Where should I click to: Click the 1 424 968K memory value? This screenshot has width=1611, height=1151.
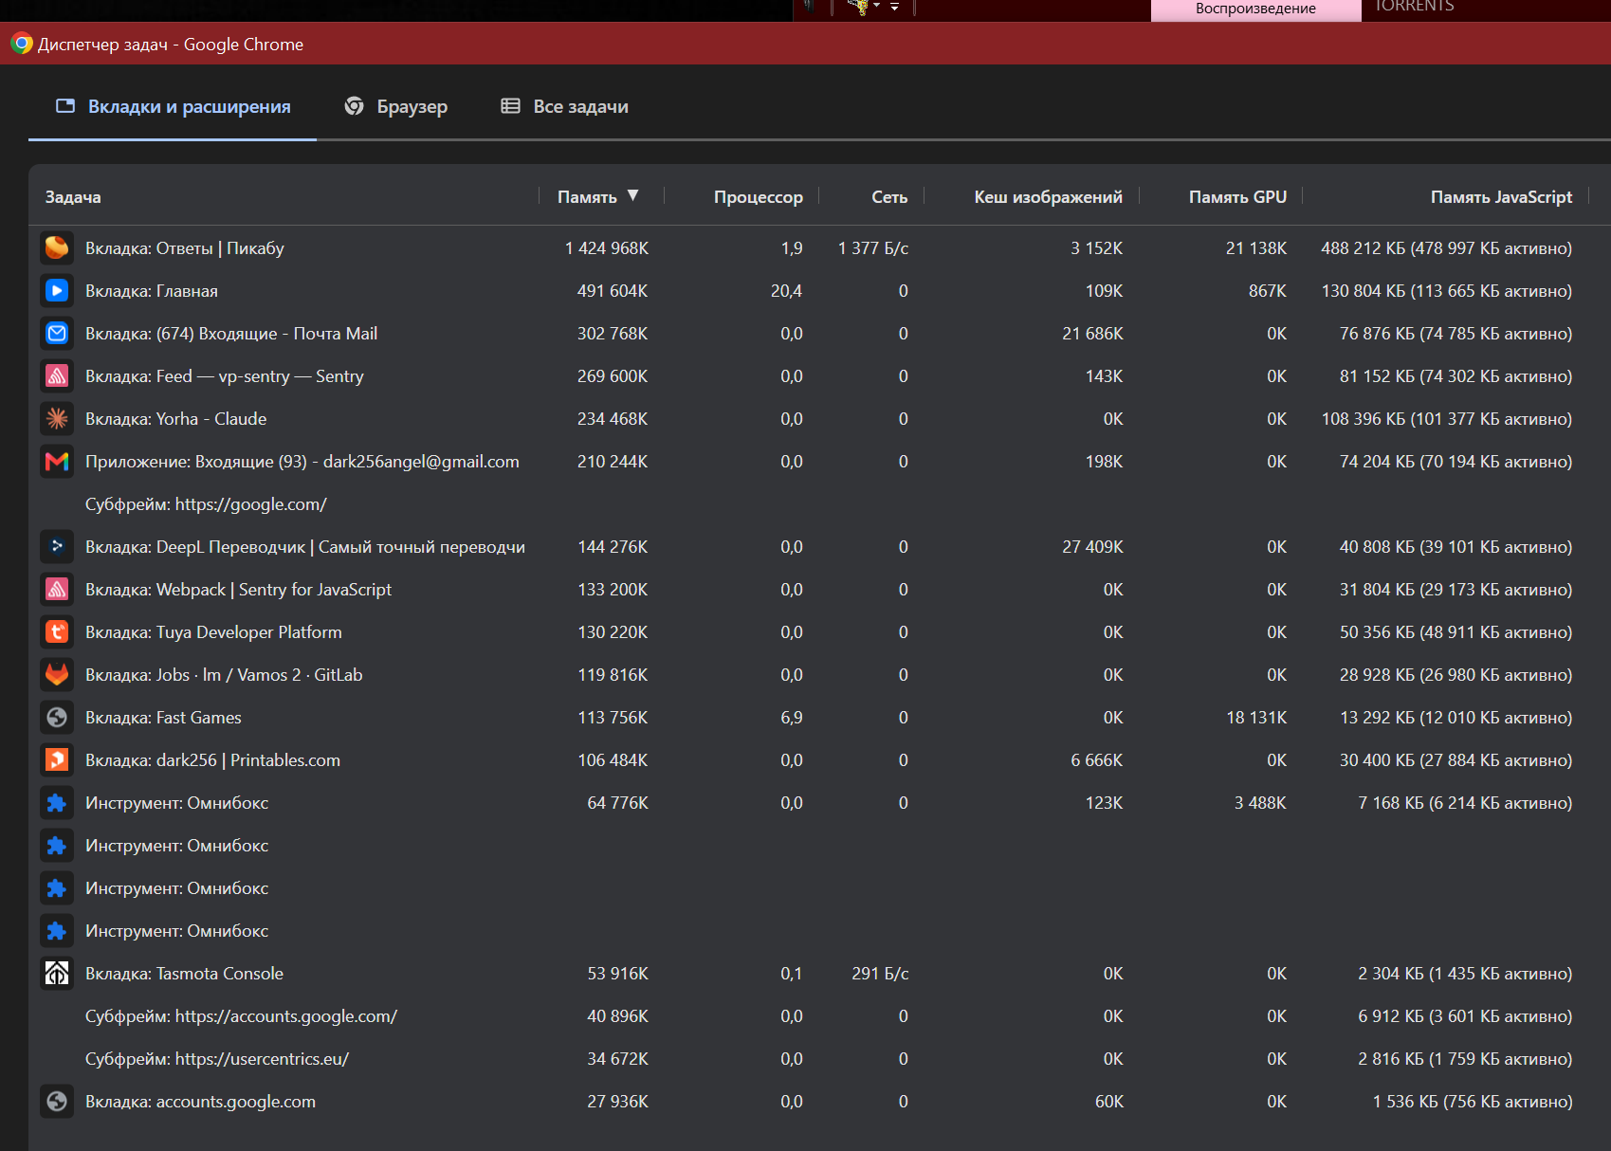(x=607, y=248)
